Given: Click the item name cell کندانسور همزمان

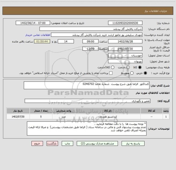Looking at the screenshot, I should (108, 117).
